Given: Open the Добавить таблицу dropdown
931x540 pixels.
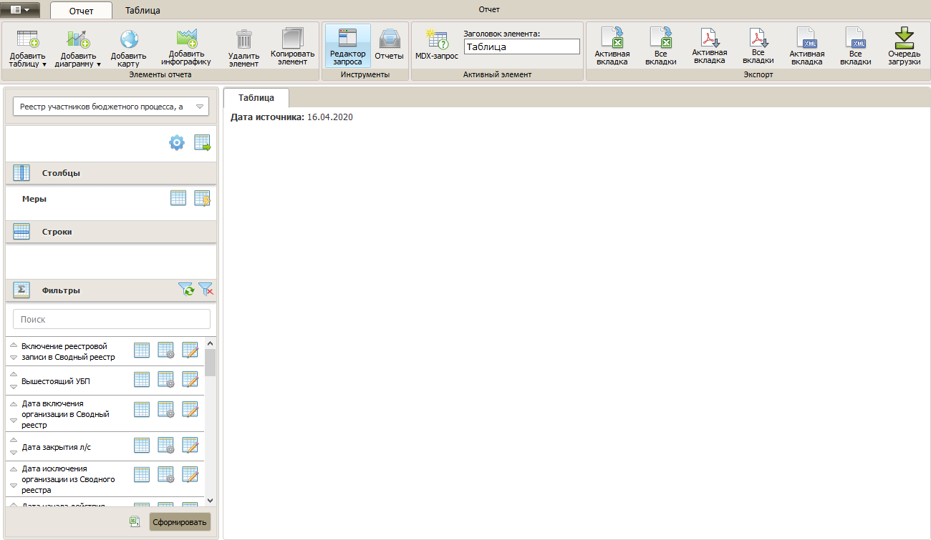Looking at the screenshot, I should pyautogui.click(x=27, y=49).
